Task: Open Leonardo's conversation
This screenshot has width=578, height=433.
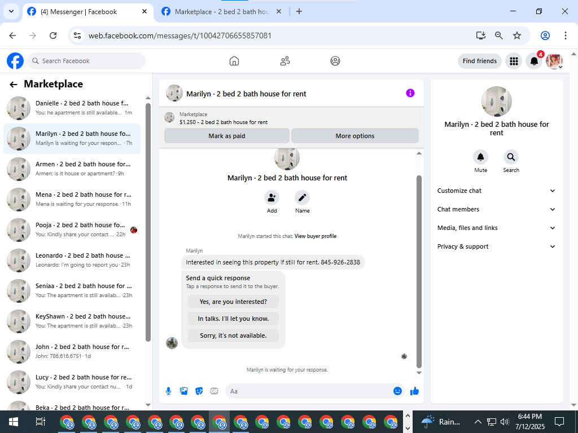Action: [72, 260]
